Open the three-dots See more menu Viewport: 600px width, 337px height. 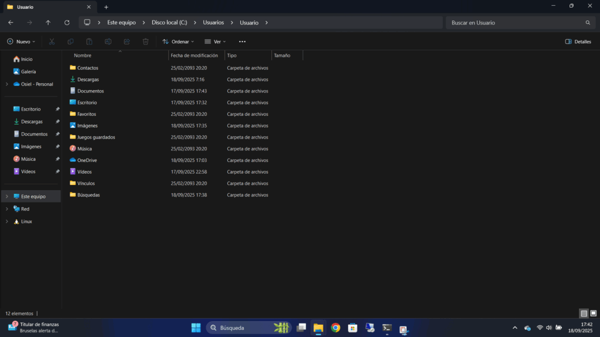[x=242, y=42]
